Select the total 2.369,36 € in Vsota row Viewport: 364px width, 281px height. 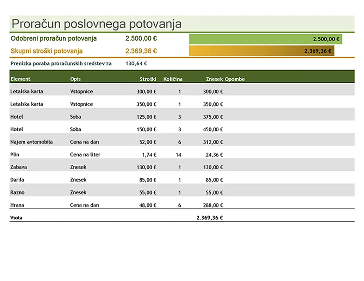210,218
